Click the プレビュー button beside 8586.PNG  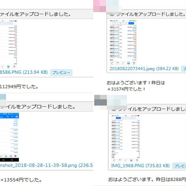(61, 72)
